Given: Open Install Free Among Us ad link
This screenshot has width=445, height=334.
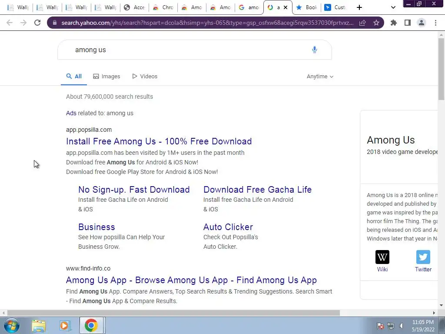Looking at the screenshot, I should (159, 141).
